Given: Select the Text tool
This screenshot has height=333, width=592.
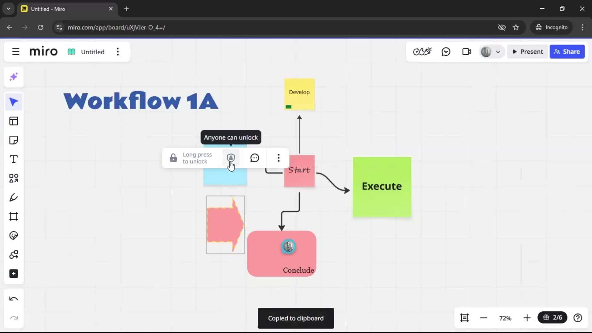Looking at the screenshot, I should tap(14, 159).
